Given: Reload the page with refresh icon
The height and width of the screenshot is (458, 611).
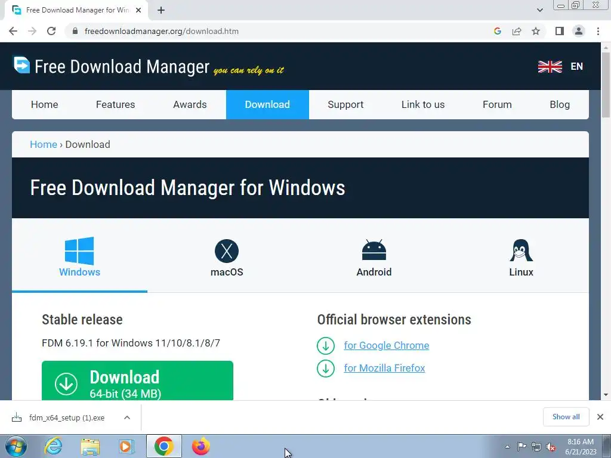Looking at the screenshot, I should point(51,31).
